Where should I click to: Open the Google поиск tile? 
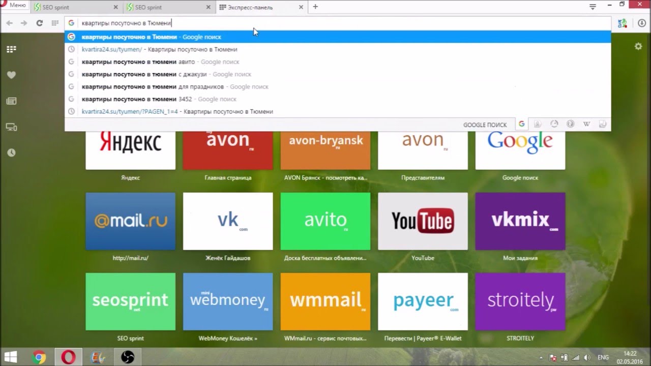[x=520, y=150]
